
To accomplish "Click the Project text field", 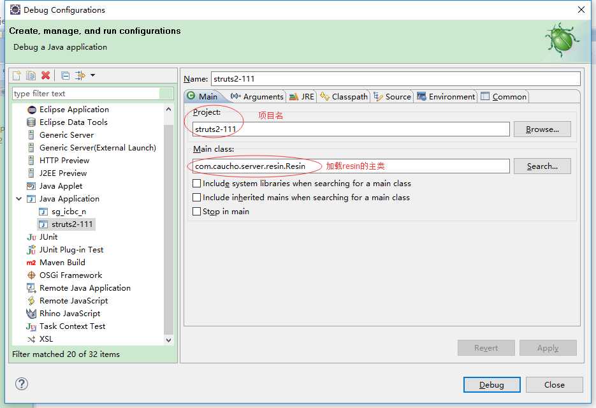I will (351, 129).
